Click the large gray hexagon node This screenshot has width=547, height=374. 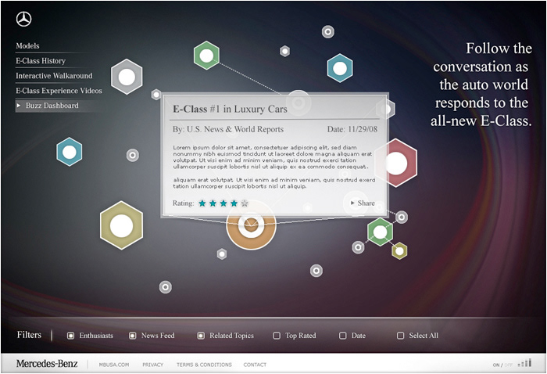(127, 77)
